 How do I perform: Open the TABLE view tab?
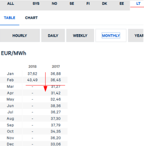pos(10,18)
